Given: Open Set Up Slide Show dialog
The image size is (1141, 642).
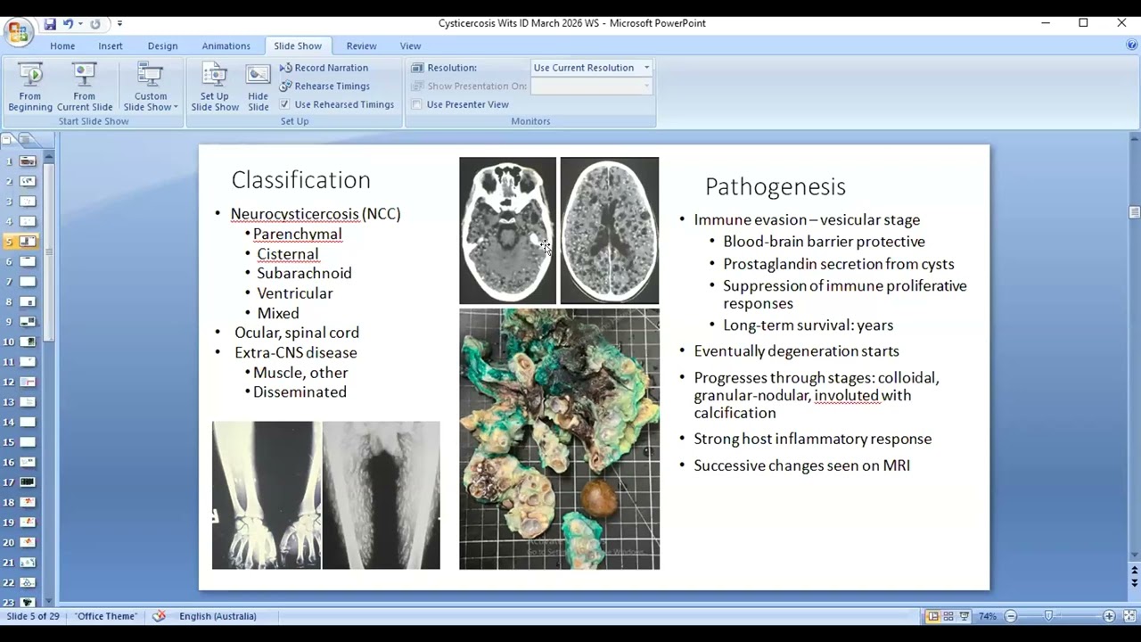Looking at the screenshot, I should click(x=215, y=87).
